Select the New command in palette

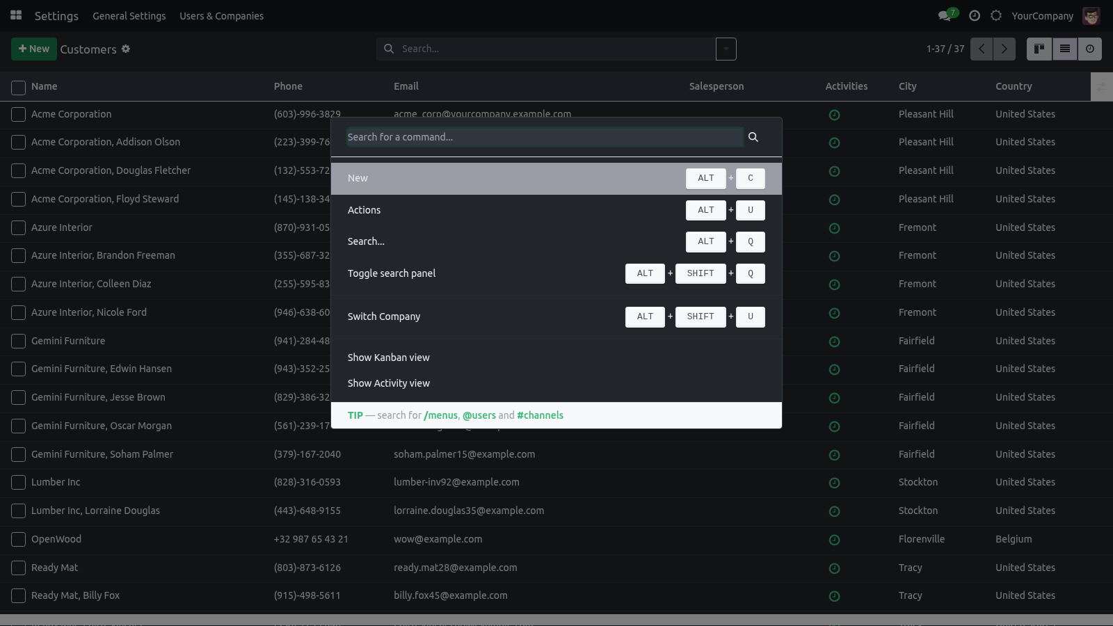click(556, 178)
